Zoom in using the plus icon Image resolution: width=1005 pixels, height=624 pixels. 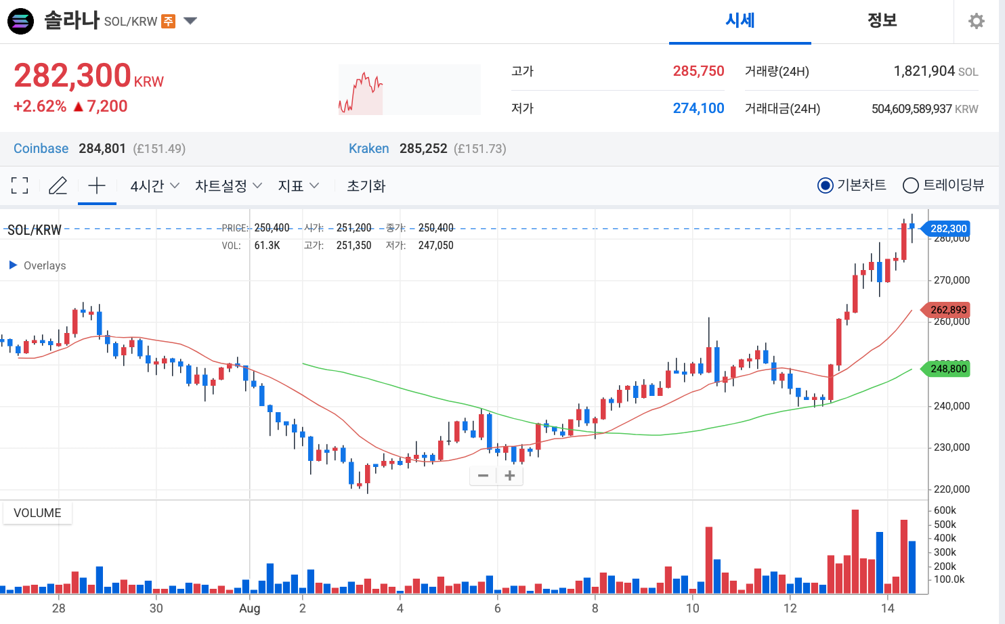(510, 476)
